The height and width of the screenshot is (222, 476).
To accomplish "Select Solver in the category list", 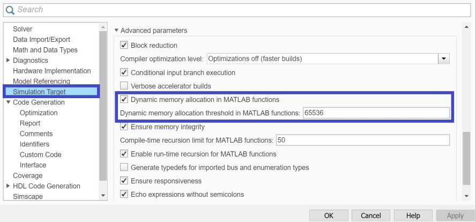I will (23, 29).
